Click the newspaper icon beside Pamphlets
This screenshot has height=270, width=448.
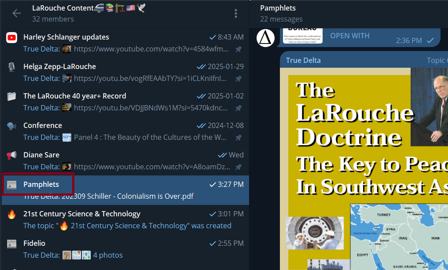(x=12, y=185)
